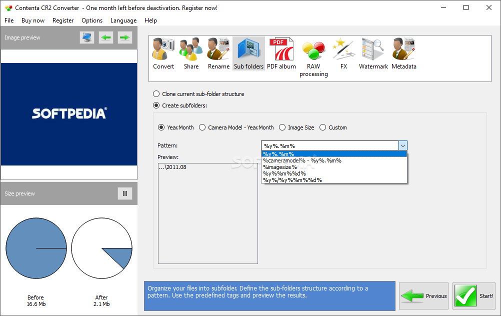Close the Contenta CR2 Converter window
Viewport: 501px width, 316px height.
coord(489,7)
